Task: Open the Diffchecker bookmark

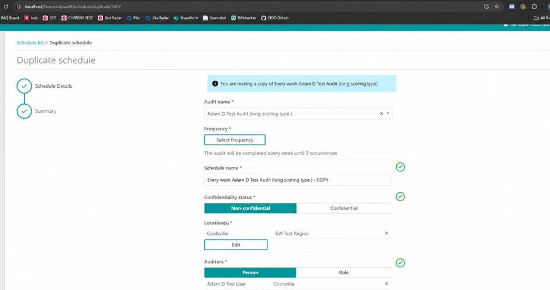Action: click(x=243, y=18)
